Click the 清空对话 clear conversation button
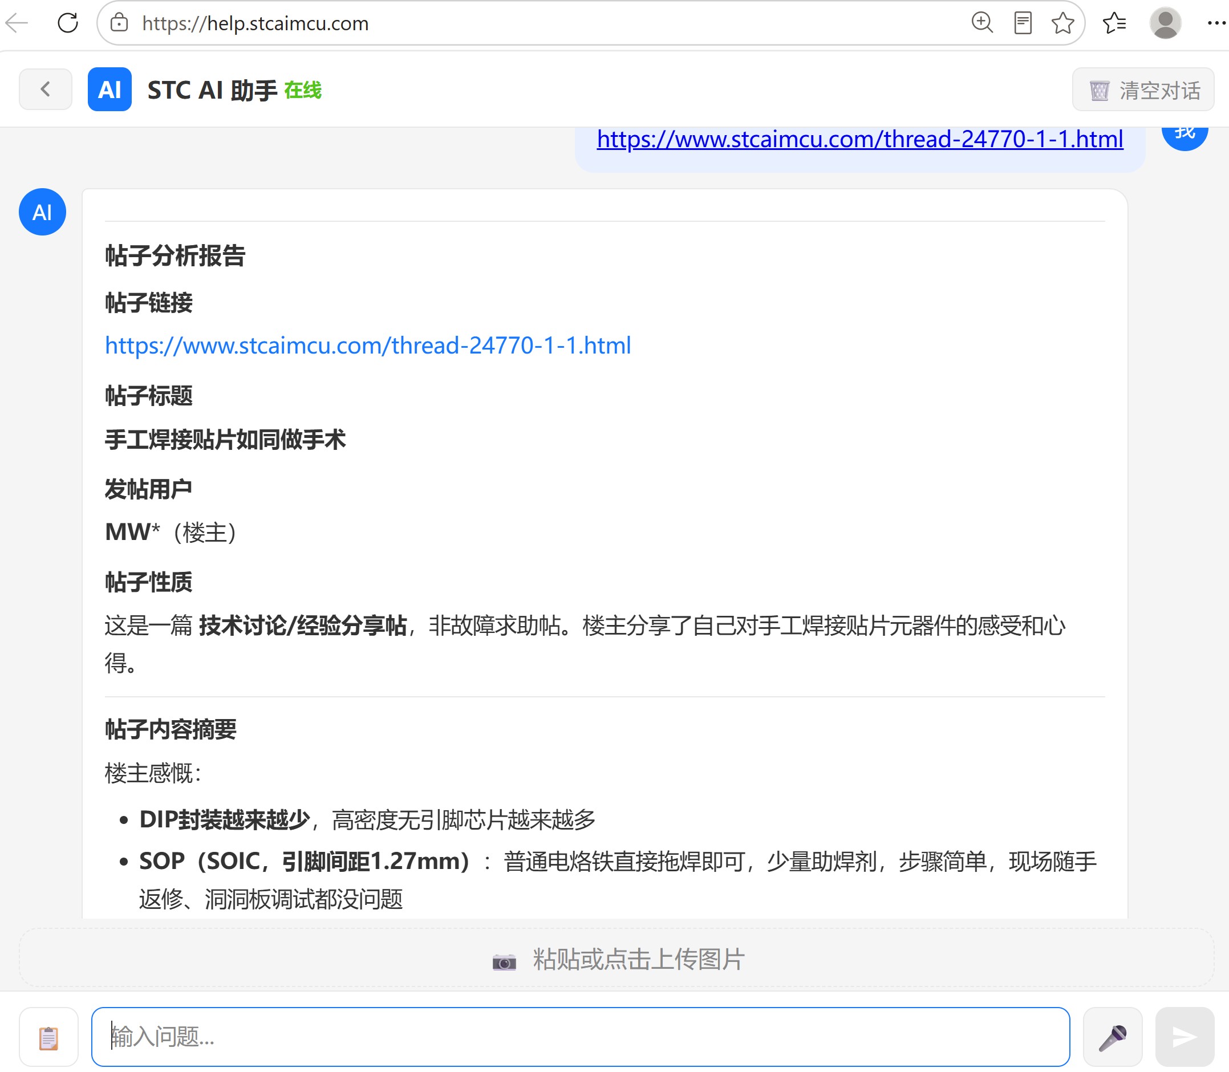The width and height of the screenshot is (1229, 1072). [1143, 90]
